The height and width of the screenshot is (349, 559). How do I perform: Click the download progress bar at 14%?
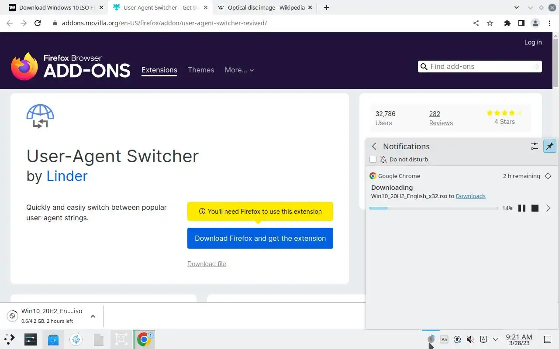pyautogui.click(x=434, y=208)
